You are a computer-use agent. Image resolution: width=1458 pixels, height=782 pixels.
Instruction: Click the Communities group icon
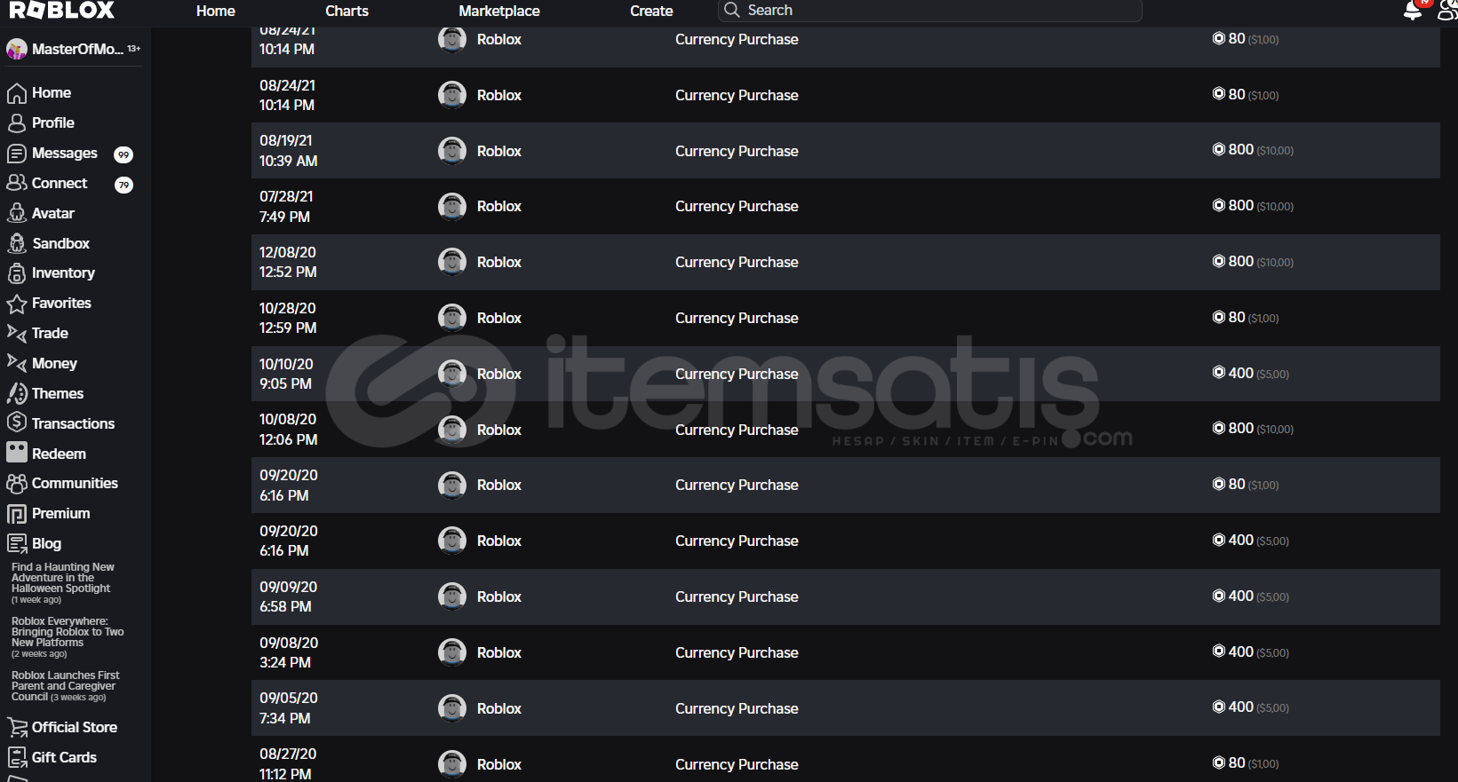click(17, 483)
